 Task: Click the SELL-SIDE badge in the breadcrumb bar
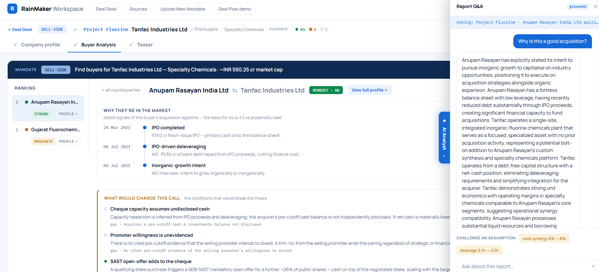click(52, 29)
